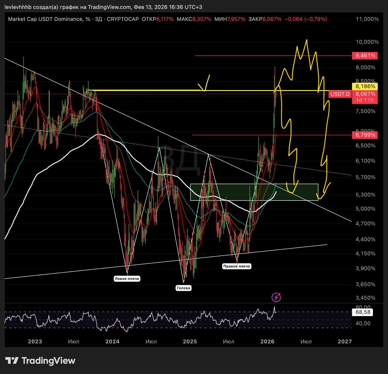The image size is (388, 374).
Task: Select the 'Правое плечо' label
Action: click(x=236, y=266)
